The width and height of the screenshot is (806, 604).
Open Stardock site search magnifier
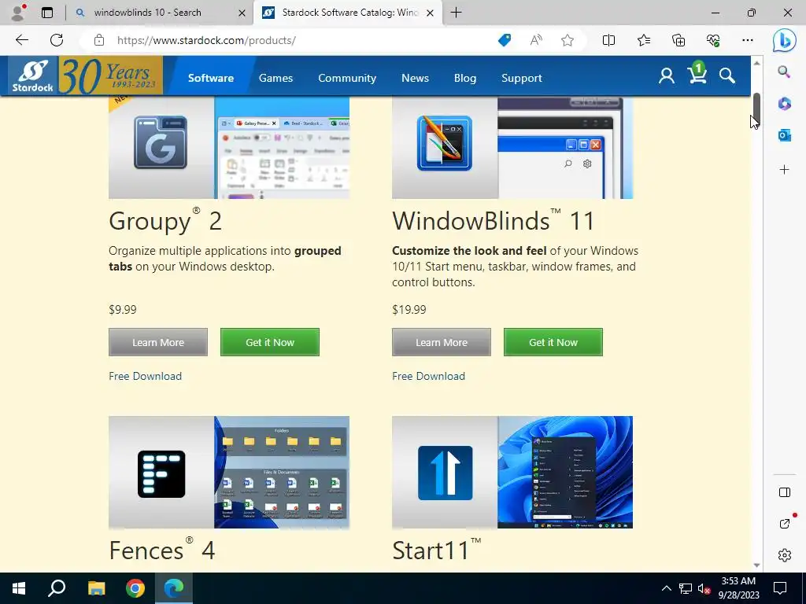pyautogui.click(x=727, y=76)
